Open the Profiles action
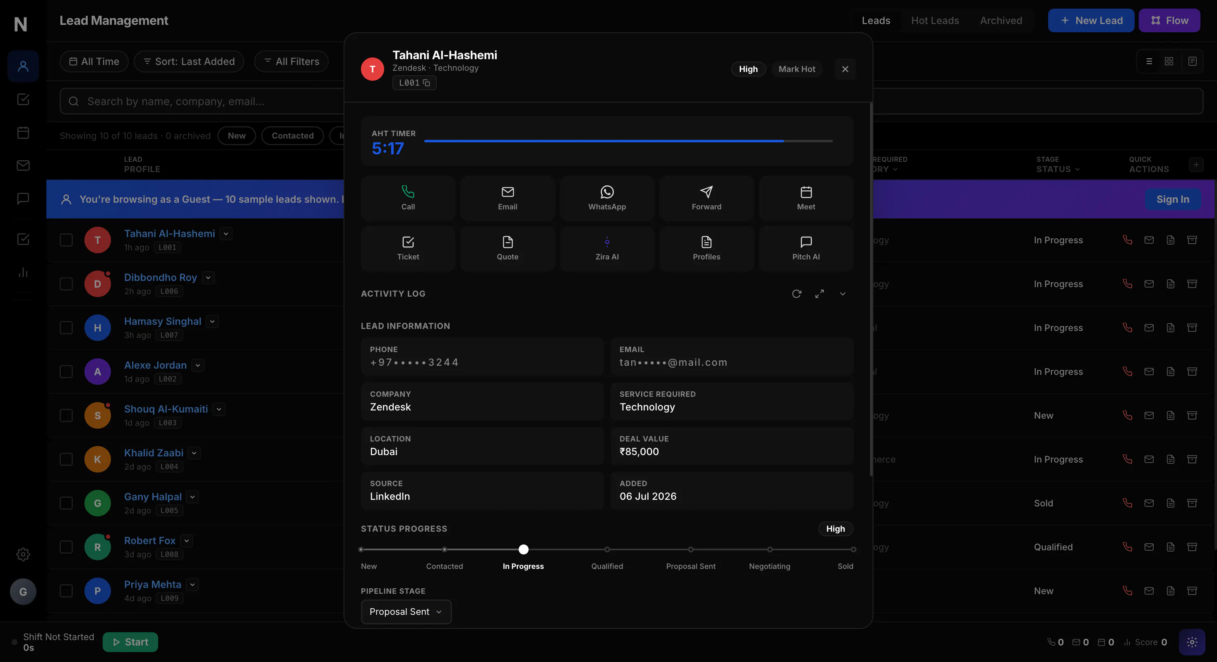Screen dimensions: 1217x662 (706, 248)
